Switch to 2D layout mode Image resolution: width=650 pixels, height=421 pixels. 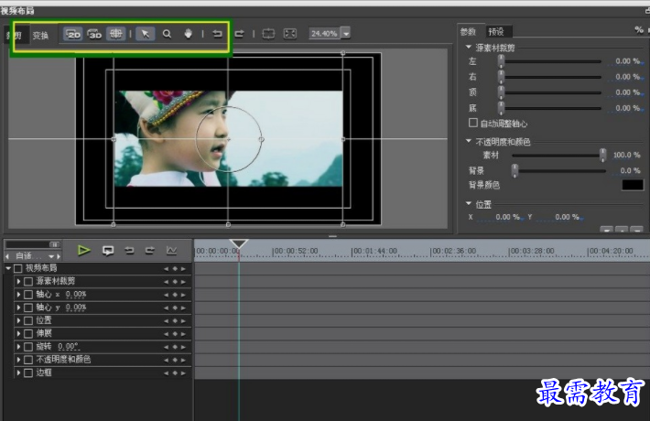pyautogui.click(x=73, y=34)
